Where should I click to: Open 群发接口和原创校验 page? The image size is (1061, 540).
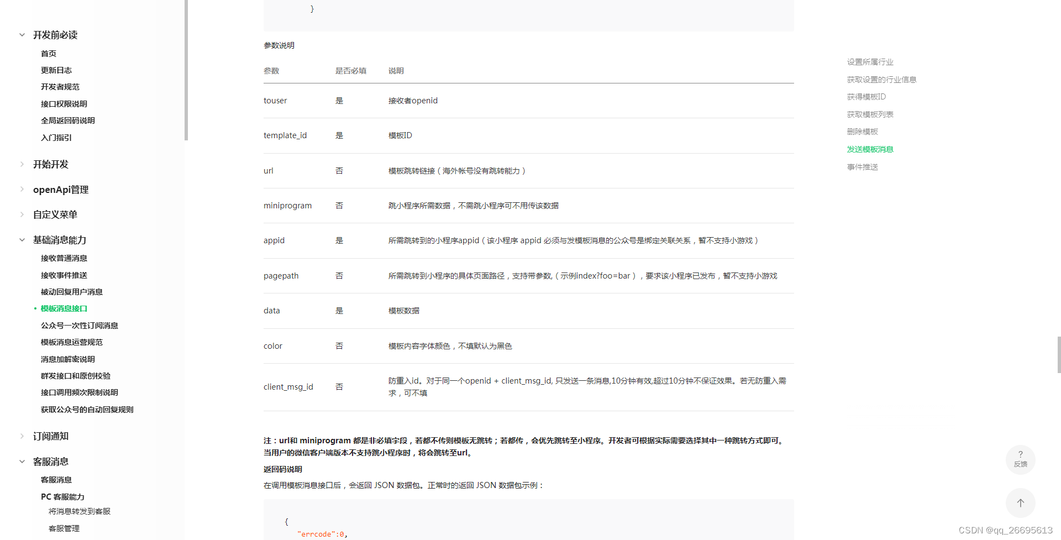coord(76,376)
